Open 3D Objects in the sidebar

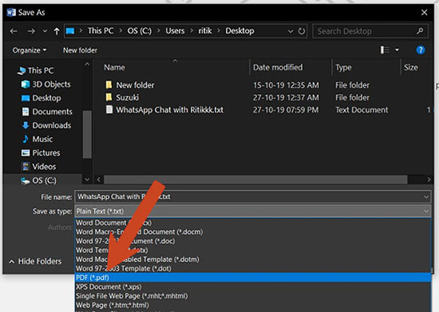(x=46, y=85)
